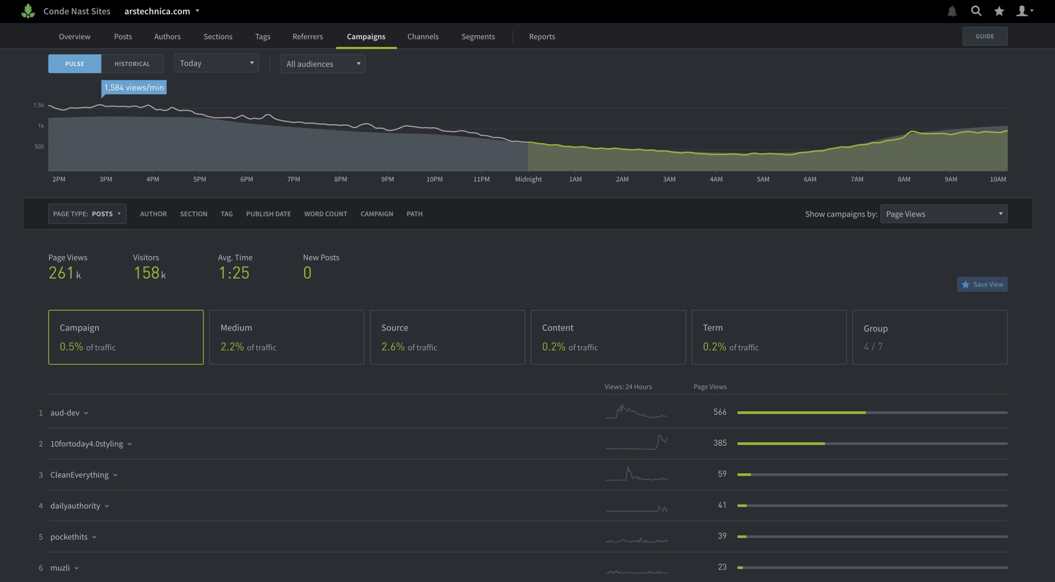Click the Save View button
The height and width of the screenshot is (582, 1055).
click(x=982, y=284)
